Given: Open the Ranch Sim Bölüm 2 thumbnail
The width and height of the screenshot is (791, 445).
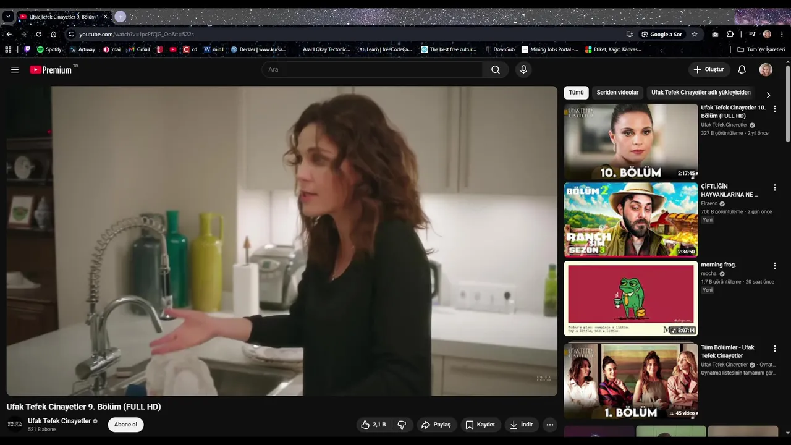Looking at the screenshot, I should point(631,220).
